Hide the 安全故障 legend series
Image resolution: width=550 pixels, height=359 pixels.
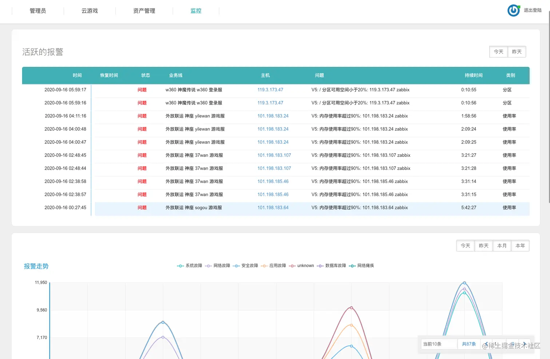tap(246, 266)
